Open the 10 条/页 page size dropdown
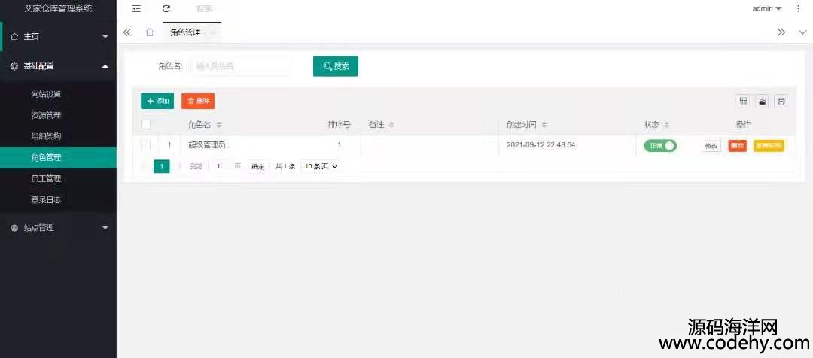This screenshot has height=358, width=813. (321, 166)
